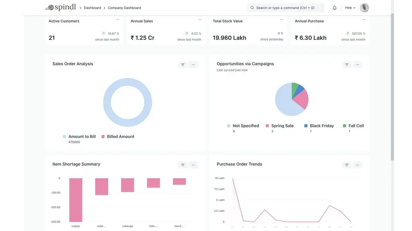Open Annual Sales card options menu
Screen dimensions: 412x231
[x=200, y=19]
